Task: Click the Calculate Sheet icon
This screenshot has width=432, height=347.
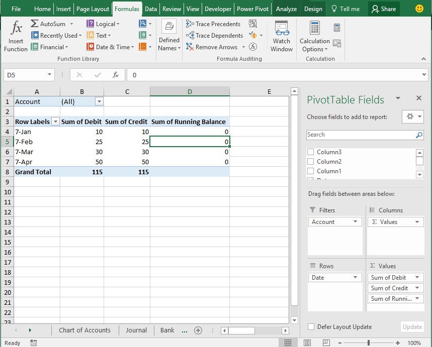Action: click(x=336, y=43)
